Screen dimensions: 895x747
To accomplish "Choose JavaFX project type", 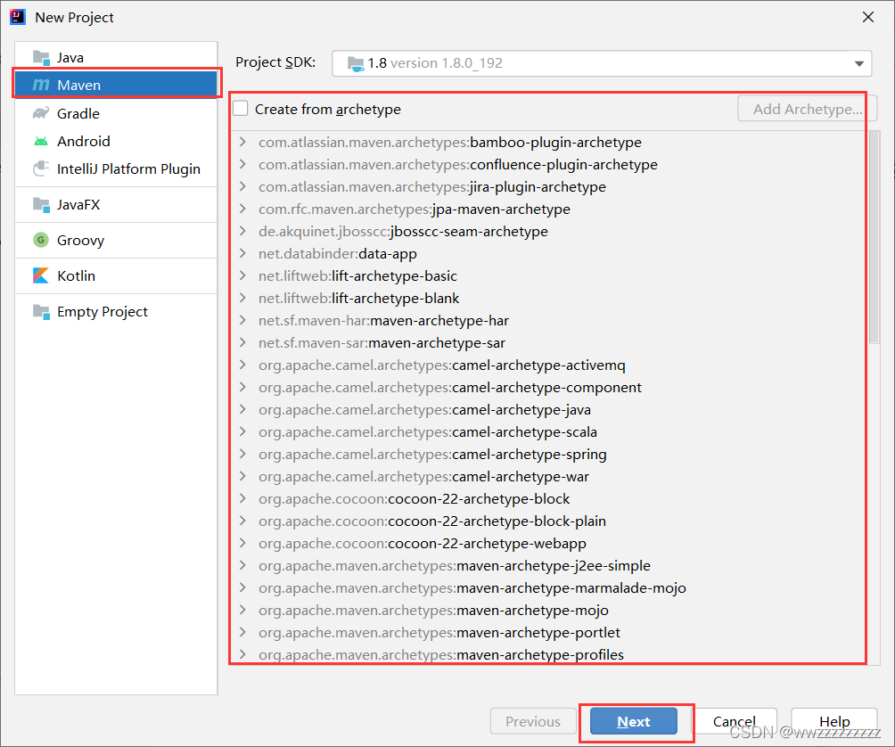I will click(x=116, y=204).
